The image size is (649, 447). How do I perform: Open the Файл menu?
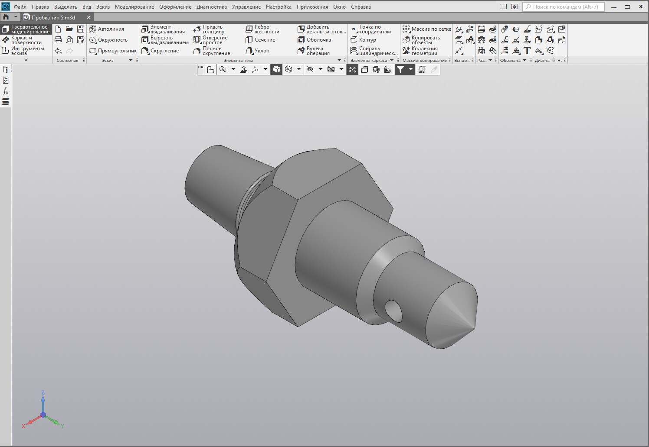tap(20, 7)
